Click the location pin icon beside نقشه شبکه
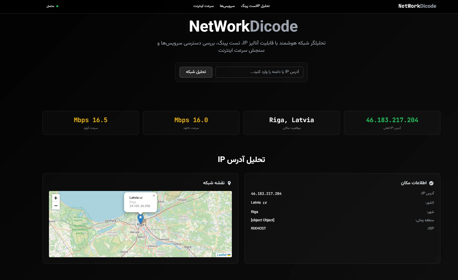Screen dimensions: 458x280 coord(230,183)
